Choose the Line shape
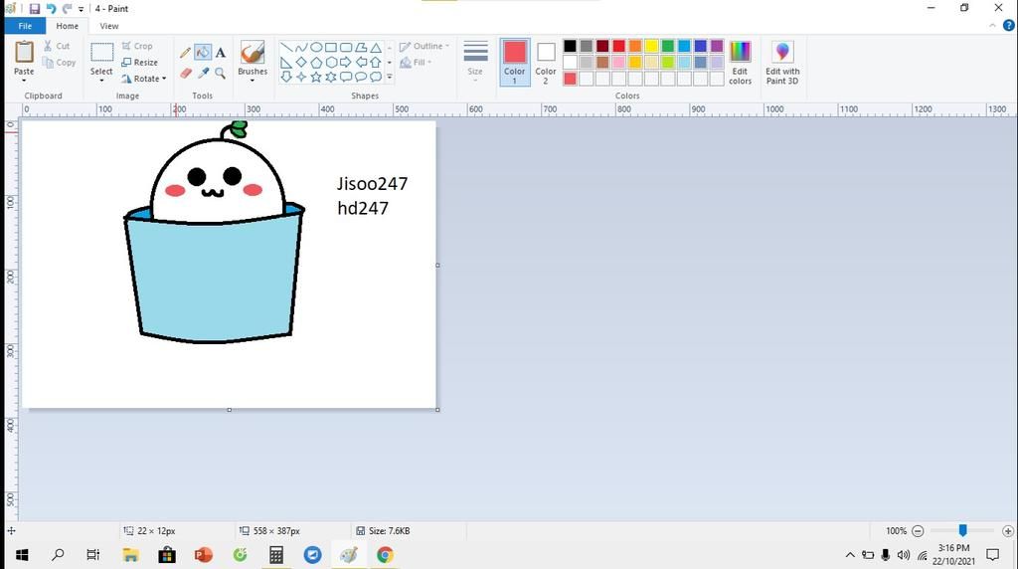The height and width of the screenshot is (569, 1018). click(x=285, y=48)
